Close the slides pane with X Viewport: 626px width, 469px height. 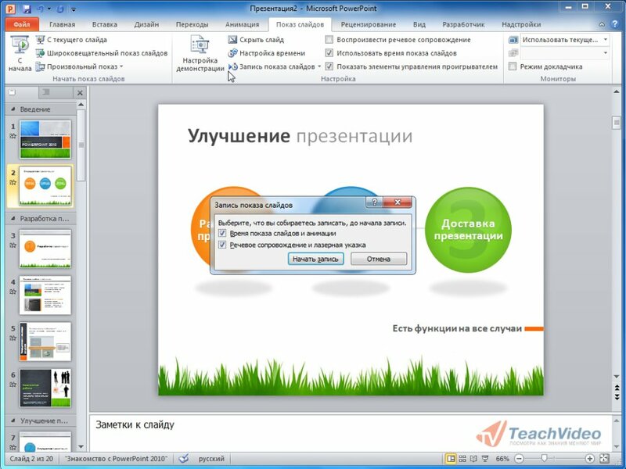[x=80, y=93]
